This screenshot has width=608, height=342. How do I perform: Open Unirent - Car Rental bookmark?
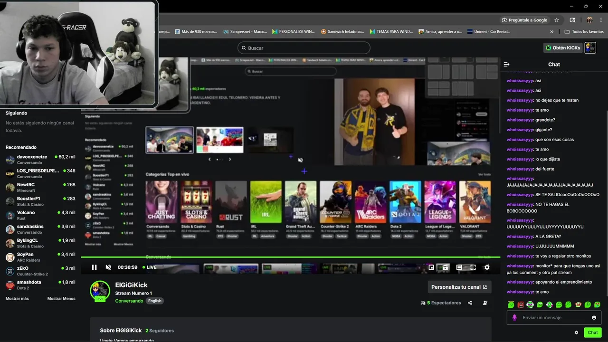(x=489, y=32)
